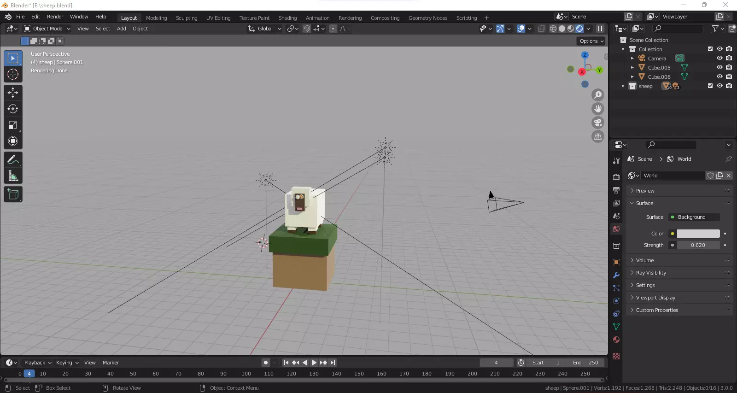Open the Material properties tab
Image resolution: width=737 pixels, height=393 pixels.
coord(616,340)
